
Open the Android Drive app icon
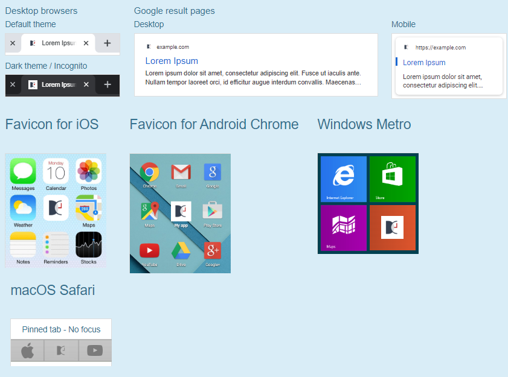coord(181,250)
